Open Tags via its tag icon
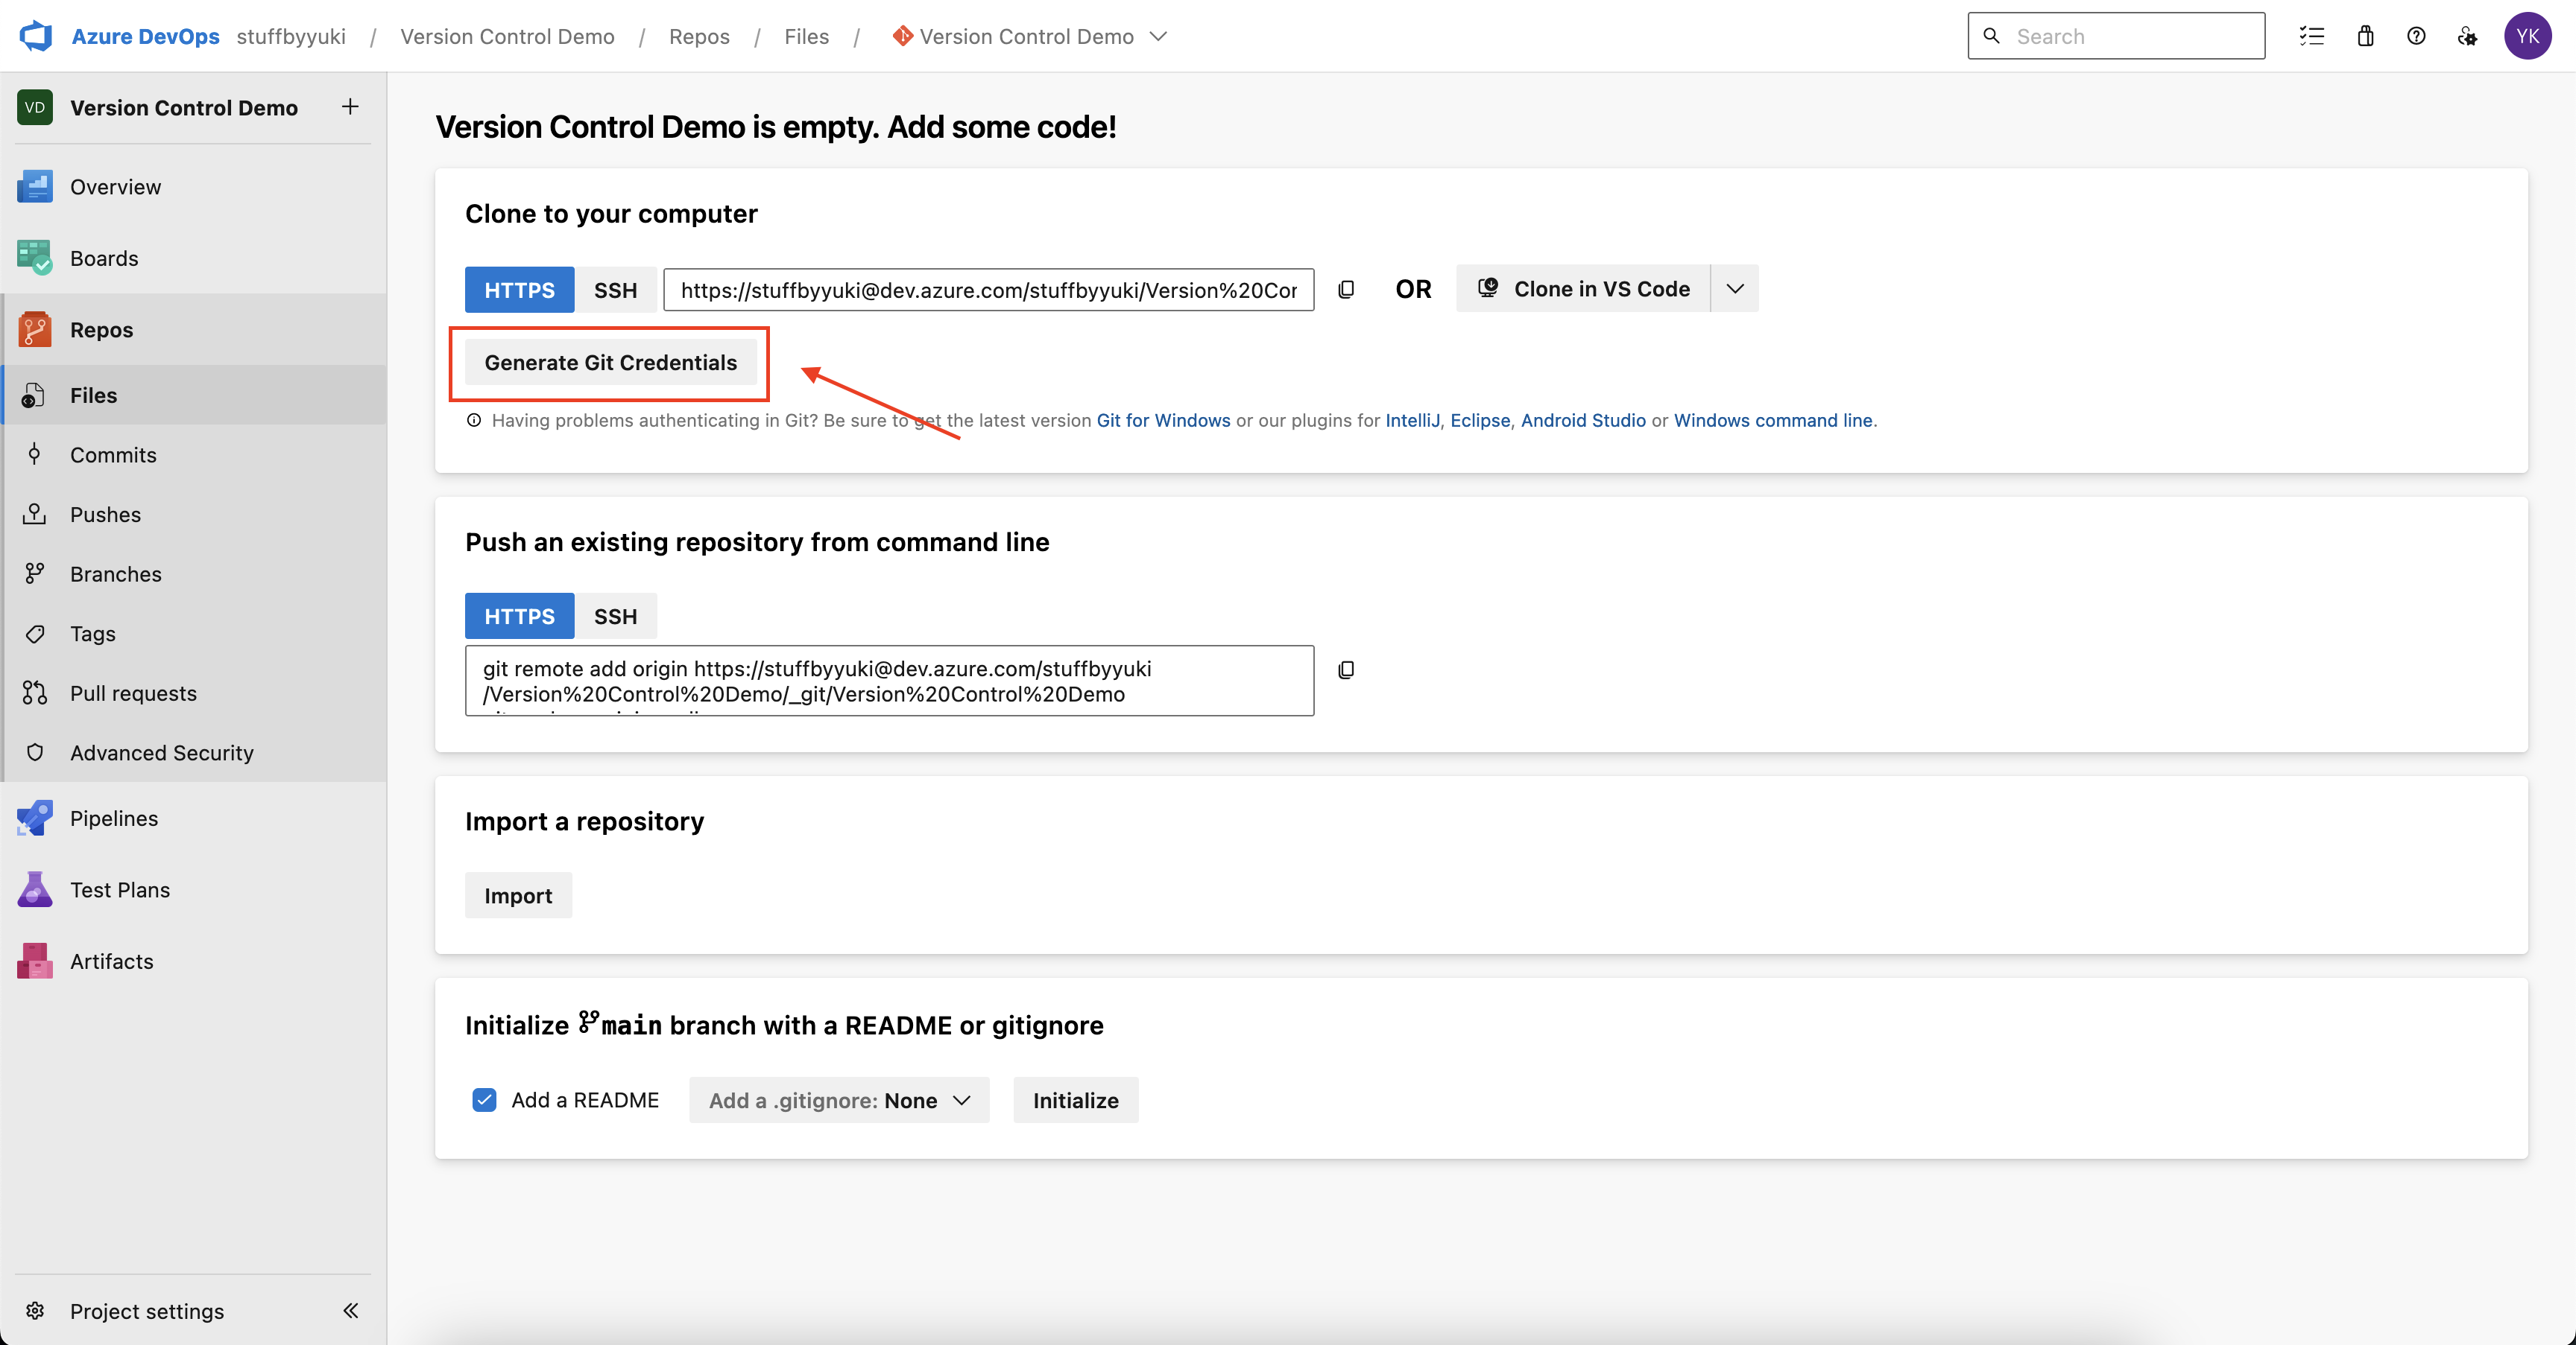Viewport: 2576px width, 1345px height. click(x=34, y=634)
